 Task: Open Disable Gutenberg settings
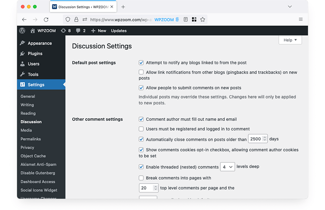pos(38,173)
